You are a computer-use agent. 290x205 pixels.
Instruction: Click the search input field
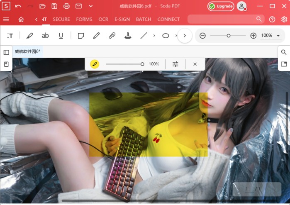point(221,19)
